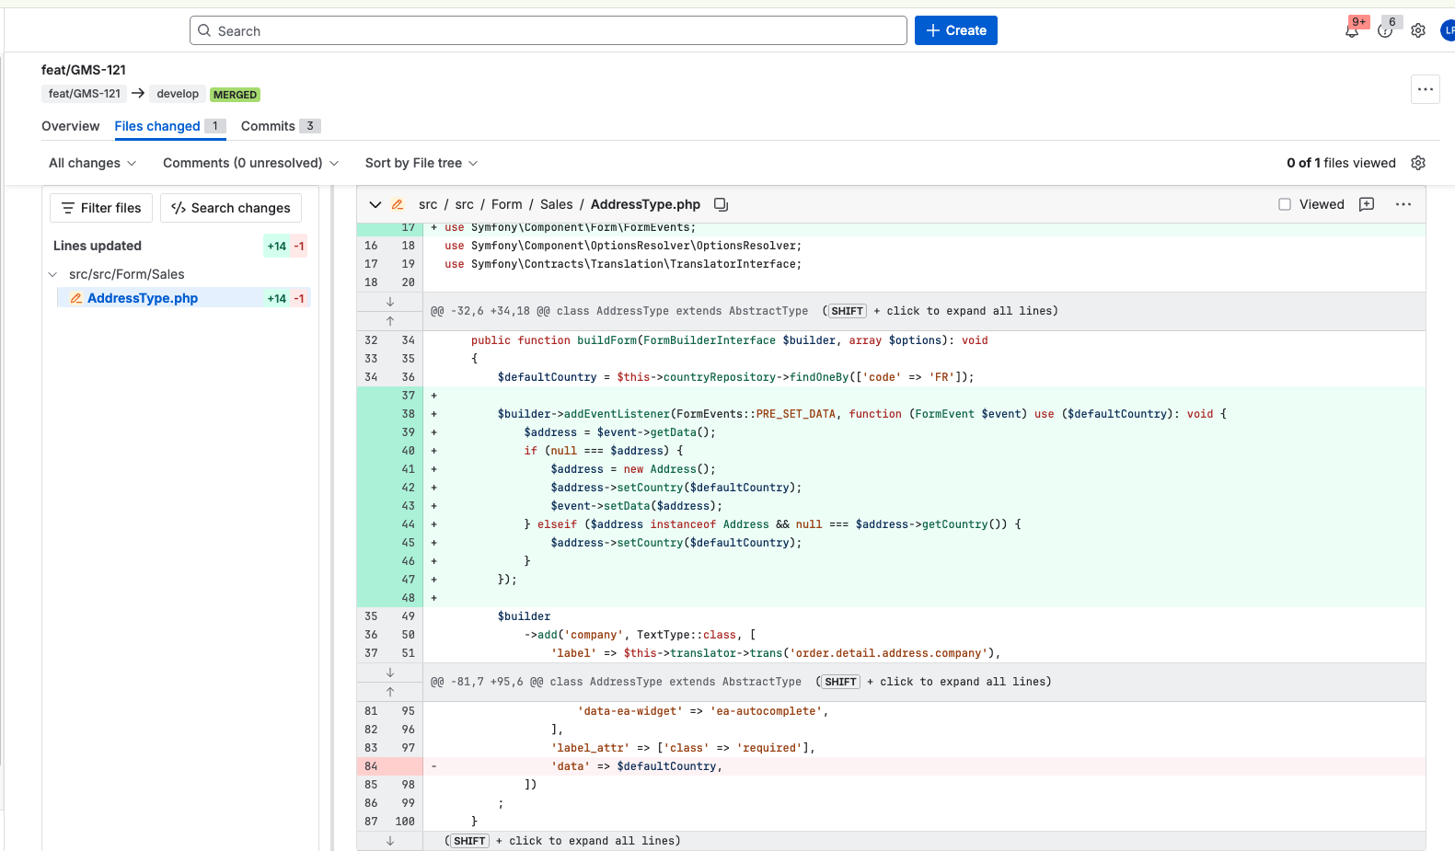Viewport: 1455px width, 851px height.
Task: Collapse the src/src/Form/Sales folder
Action: coord(53,274)
